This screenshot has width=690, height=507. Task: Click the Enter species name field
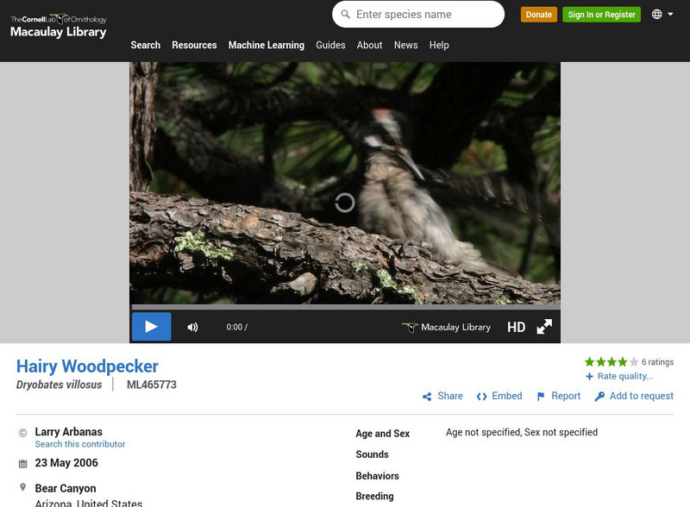point(418,15)
